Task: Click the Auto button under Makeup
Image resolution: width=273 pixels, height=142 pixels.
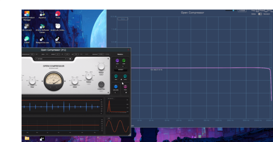Action: click(x=101, y=75)
